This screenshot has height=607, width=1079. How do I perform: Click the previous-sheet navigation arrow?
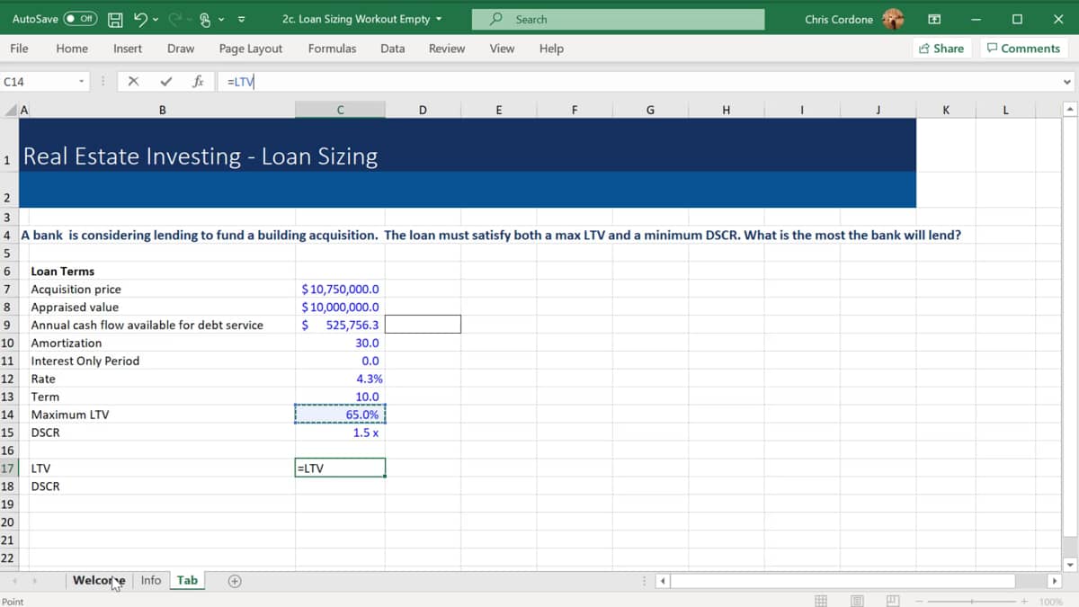tap(15, 581)
